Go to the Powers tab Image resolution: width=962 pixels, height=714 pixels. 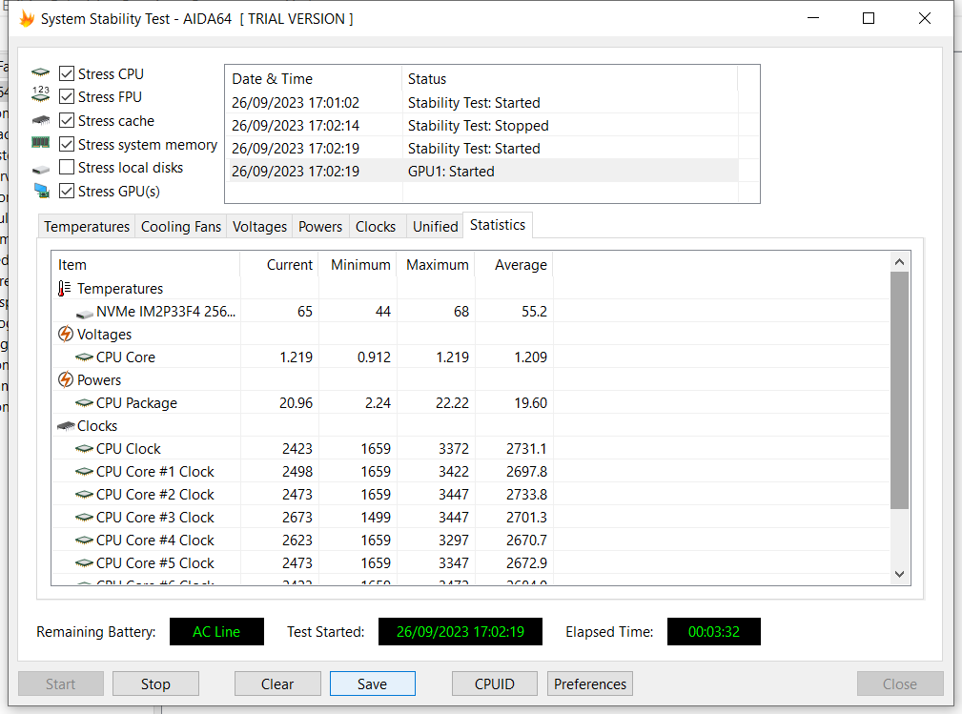(x=320, y=226)
